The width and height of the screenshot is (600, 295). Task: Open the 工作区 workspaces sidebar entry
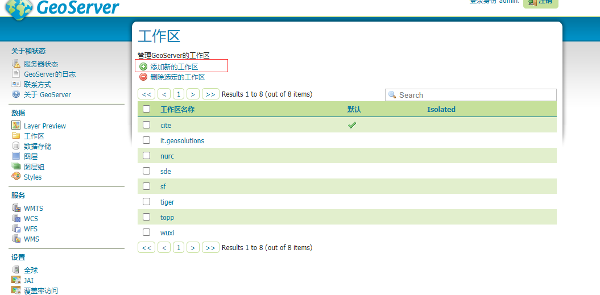(x=34, y=136)
